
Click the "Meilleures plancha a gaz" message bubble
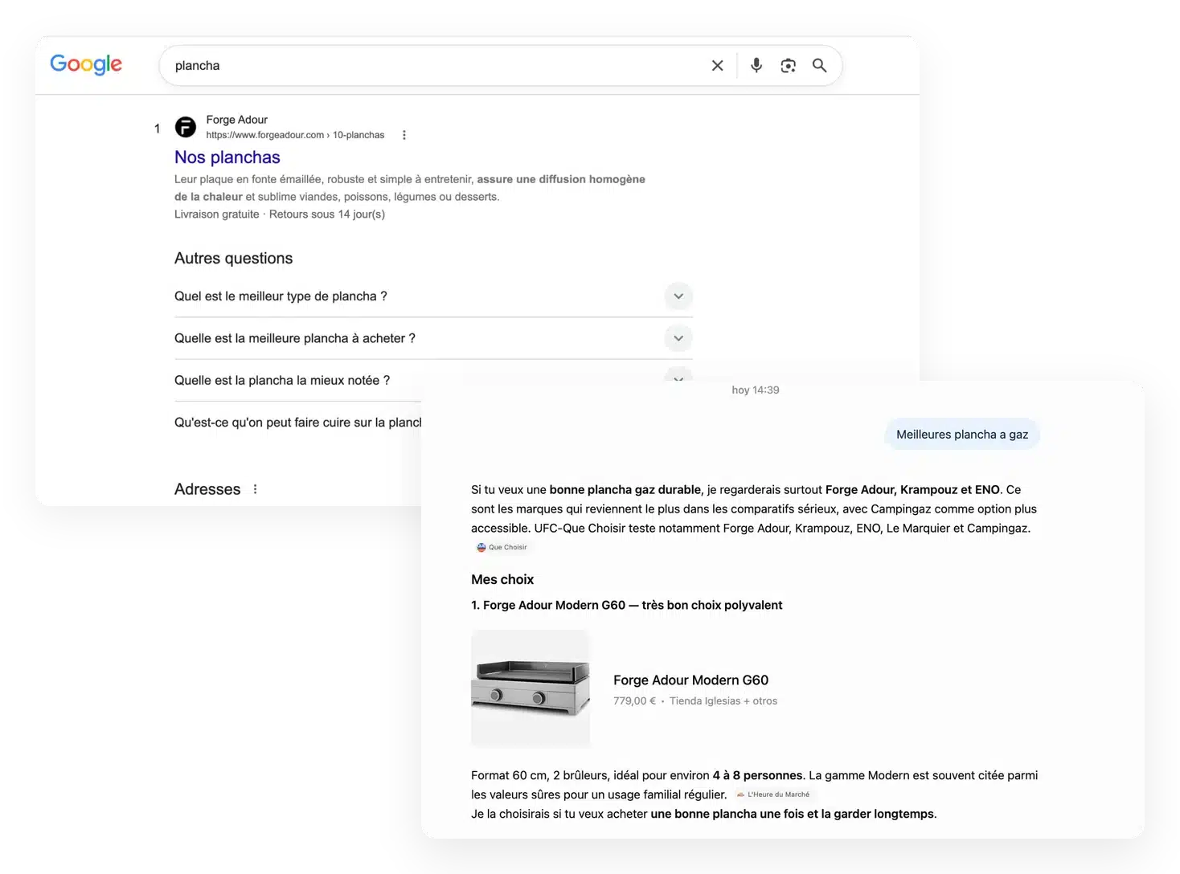[x=962, y=435]
